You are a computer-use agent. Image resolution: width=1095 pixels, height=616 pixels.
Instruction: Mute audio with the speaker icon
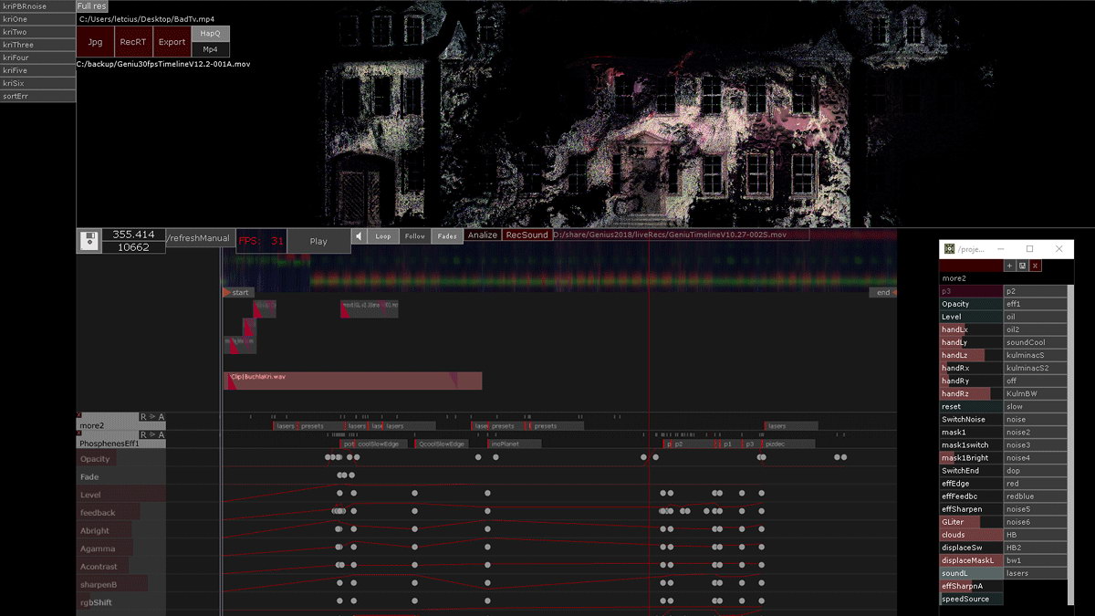tap(359, 235)
